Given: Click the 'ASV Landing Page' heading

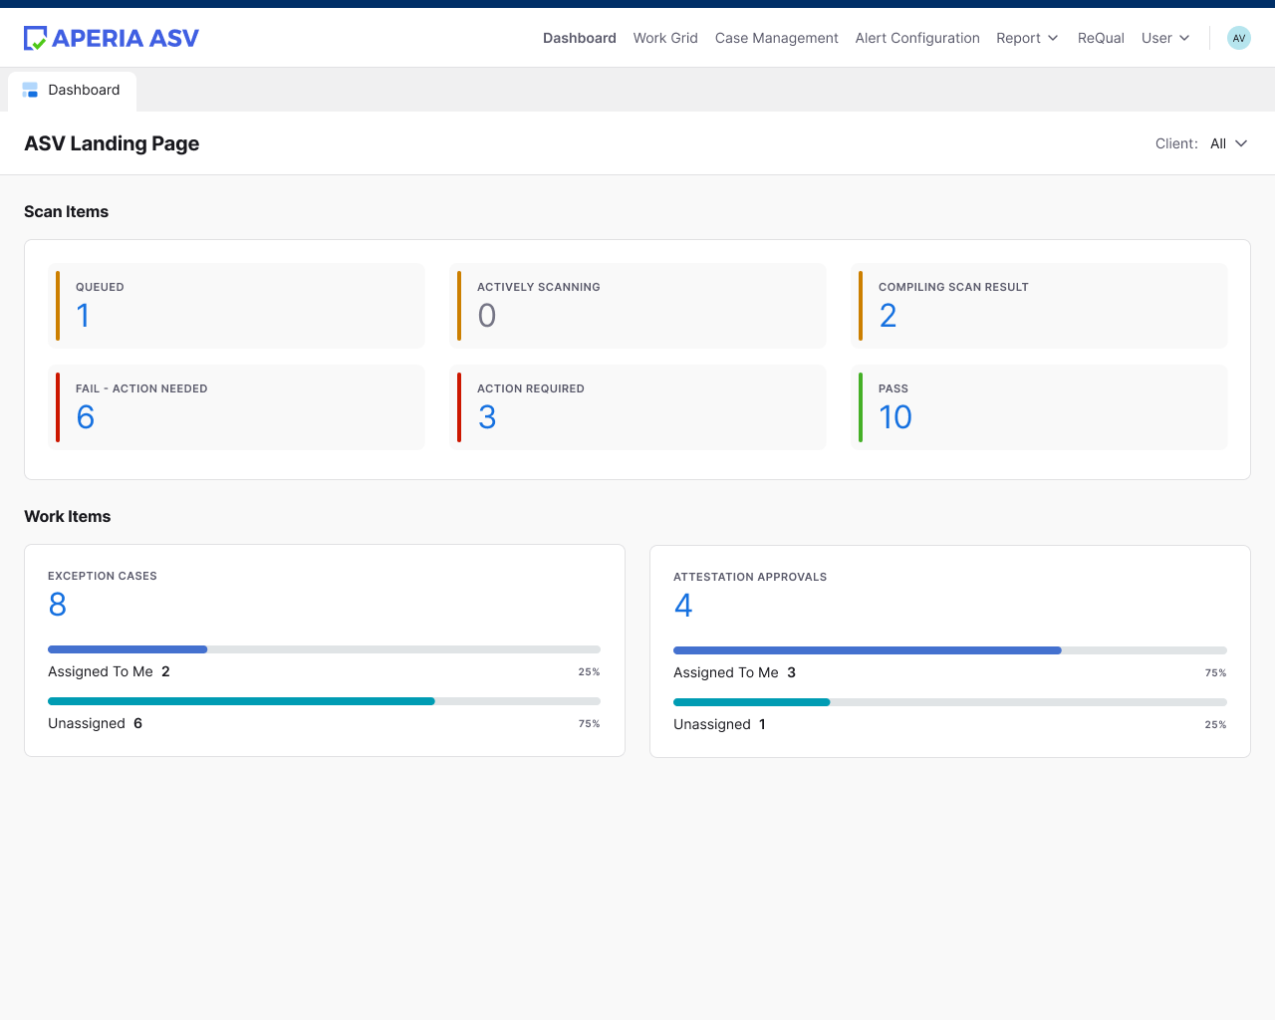Looking at the screenshot, I should coord(112,143).
